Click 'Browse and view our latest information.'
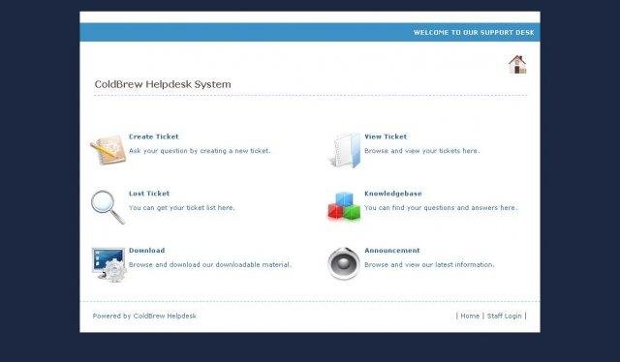The image size is (620, 362). 429,264
